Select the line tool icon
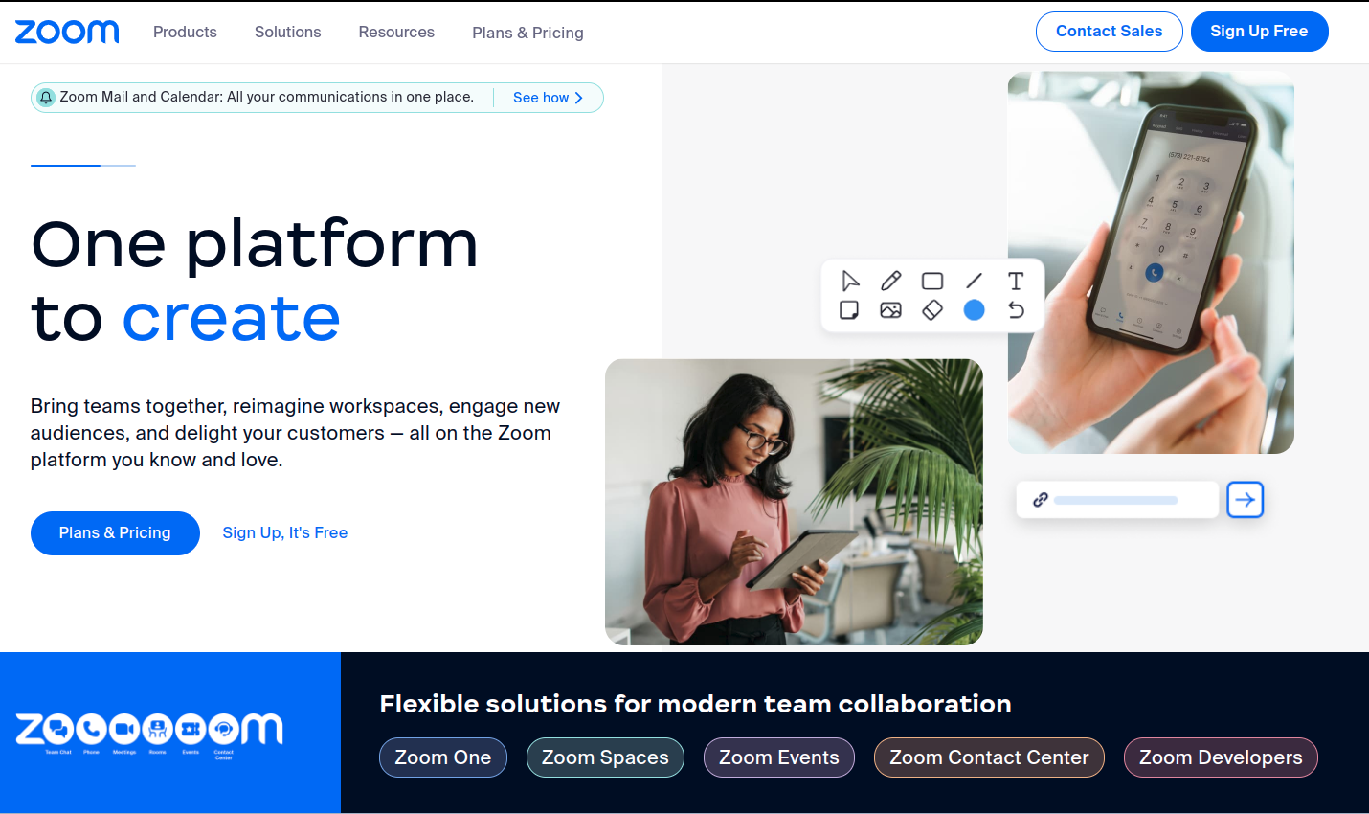This screenshot has width=1369, height=814. click(975, 281)
